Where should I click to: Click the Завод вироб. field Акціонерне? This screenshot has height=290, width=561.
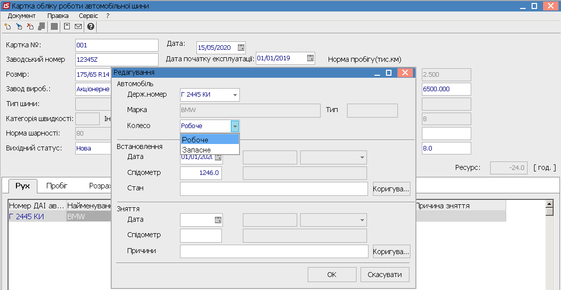[93, 89]
